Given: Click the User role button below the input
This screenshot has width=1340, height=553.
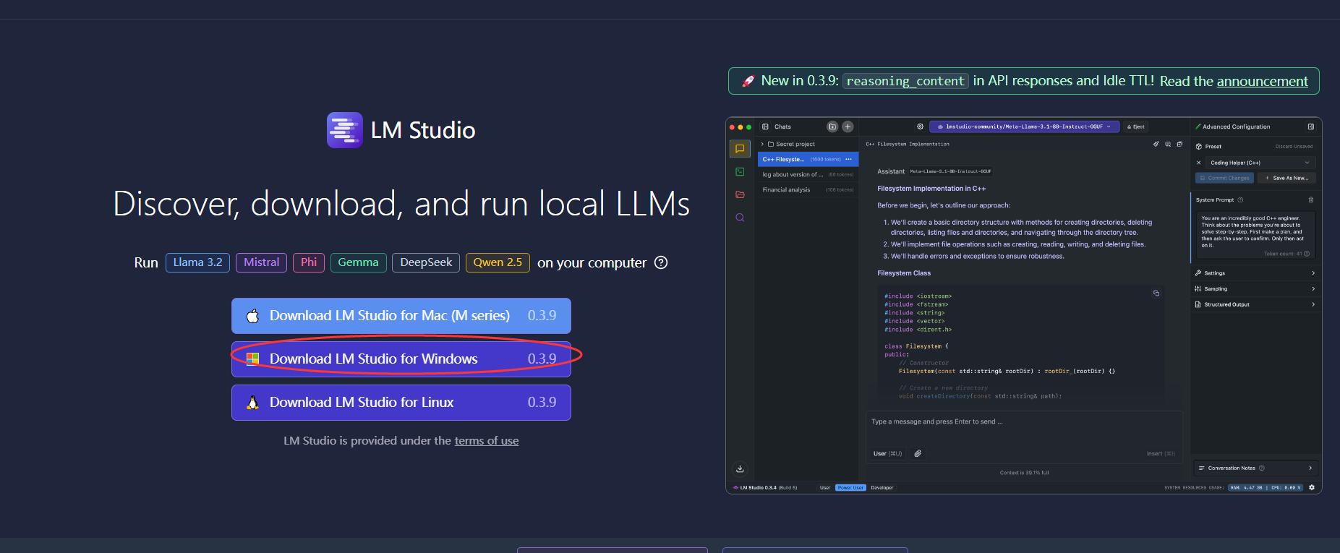Looking at the screenshot, I should pos(887,453).
